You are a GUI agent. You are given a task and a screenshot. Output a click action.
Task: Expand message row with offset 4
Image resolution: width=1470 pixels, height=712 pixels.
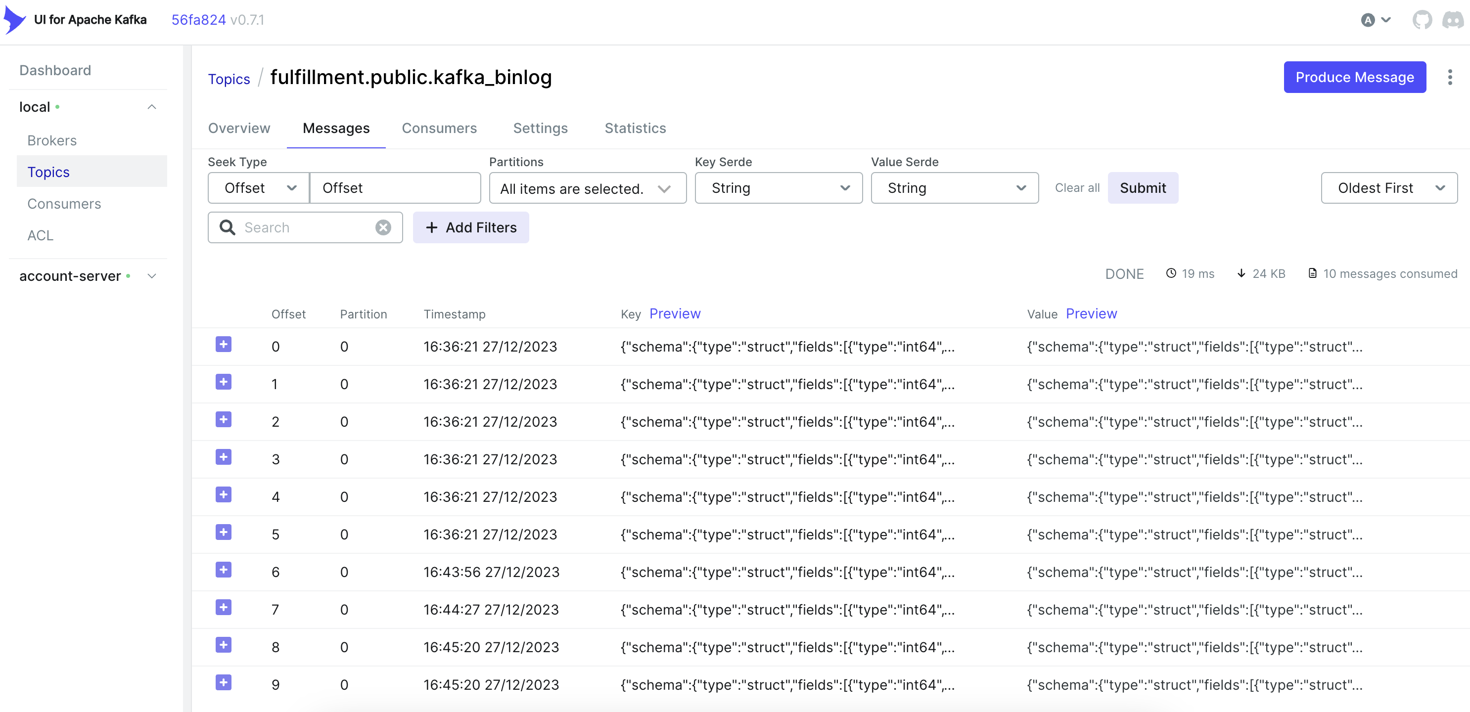[223, 495]
